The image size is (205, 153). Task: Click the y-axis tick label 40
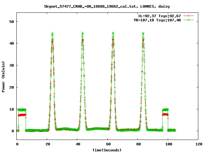click(12, 43)
